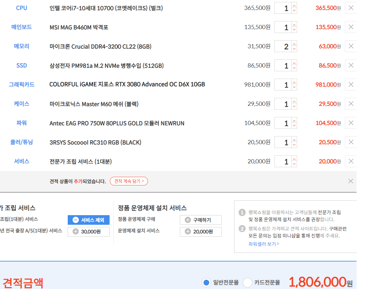Decrease power supply quantity with down arrow
The width and height of the screenshot is (368, 289).
tap(294, 126)
